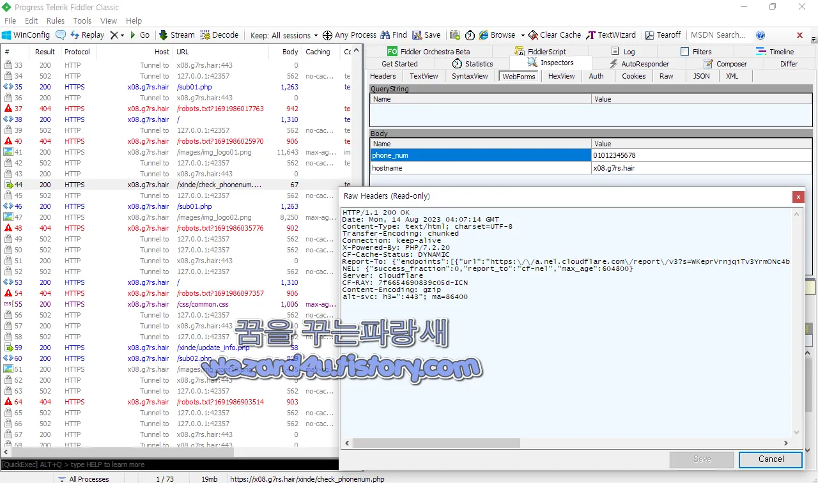This screenshot has width=818, height=483.
Task: Sort sessions by Result column header
Action: [45, 52]
